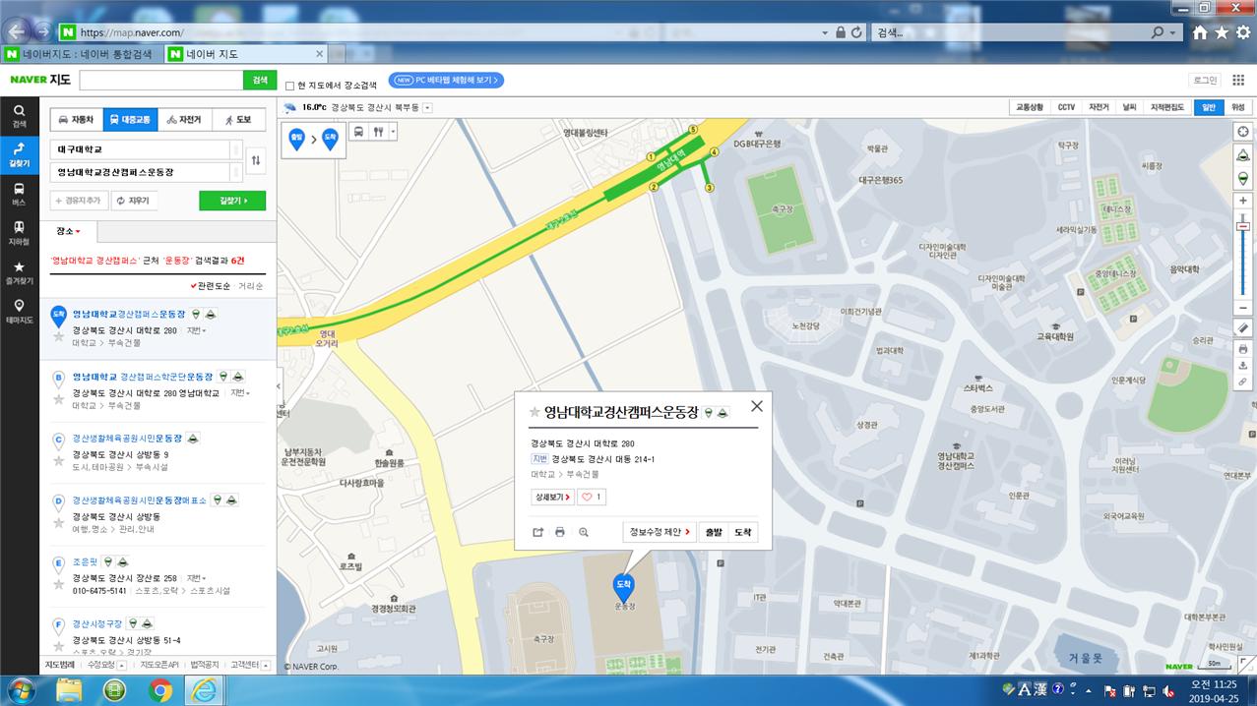1257x706 pixels.
Task: Click the print icon in the place popup
Action: click(560, 532)
